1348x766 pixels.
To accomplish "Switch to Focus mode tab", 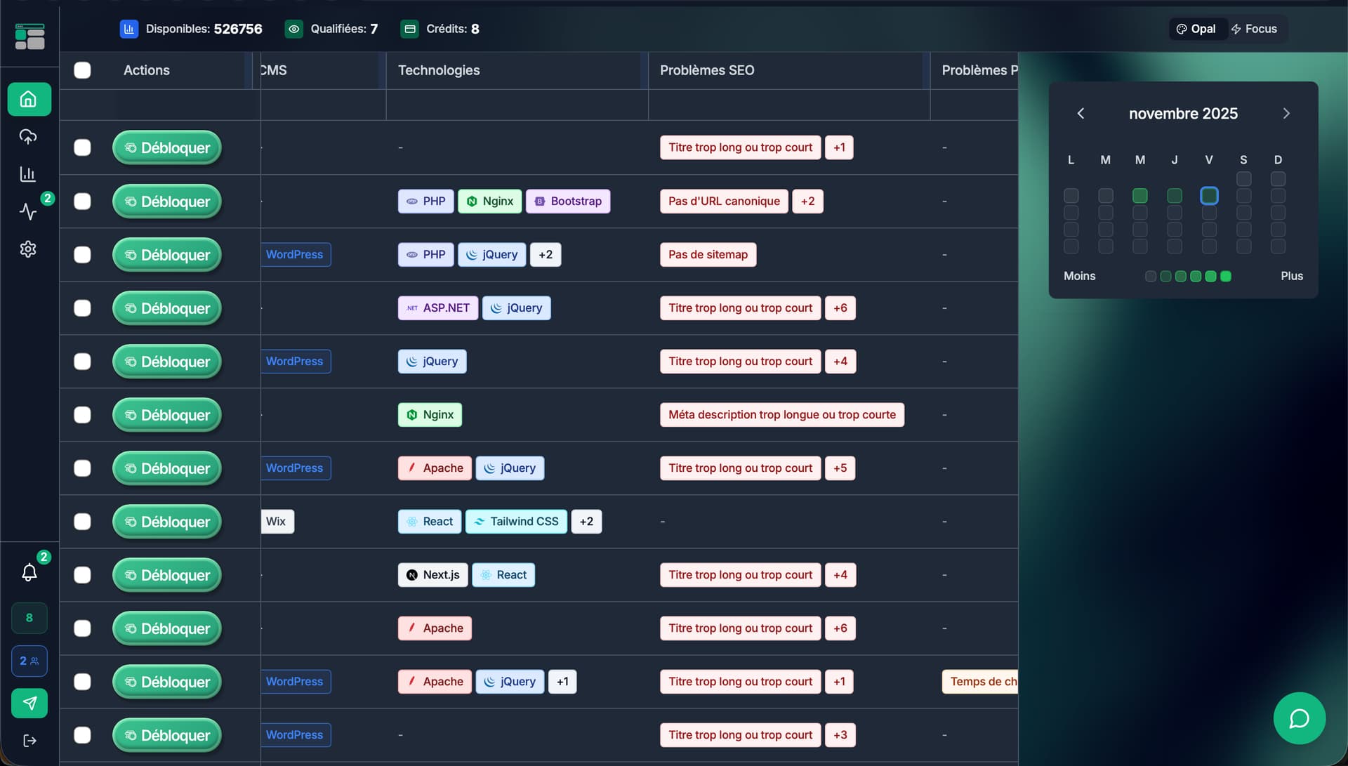I will click(1254, 29).
